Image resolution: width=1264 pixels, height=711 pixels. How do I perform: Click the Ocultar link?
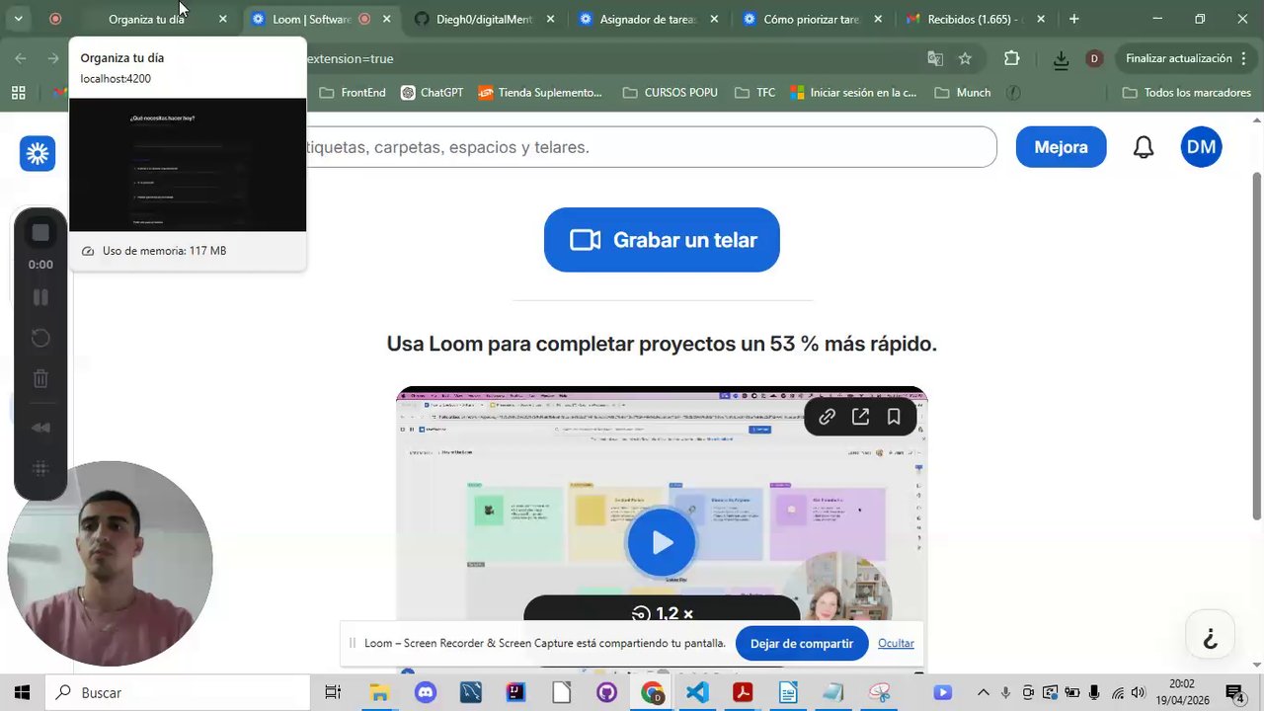coord(896,643)
